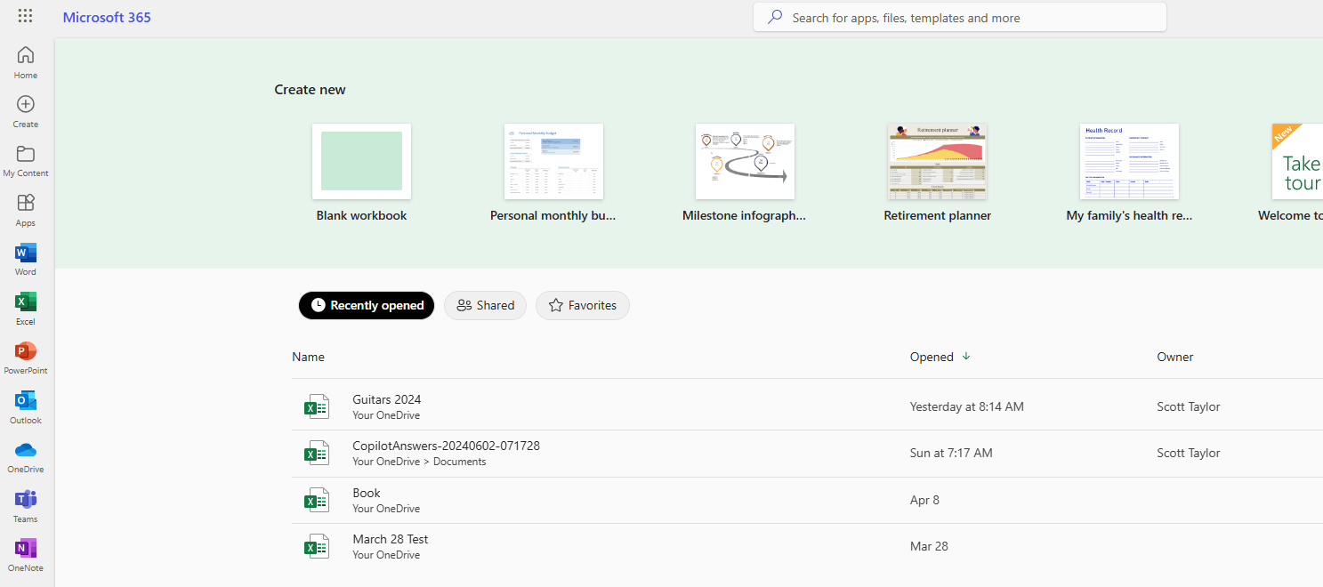
Task: Open the Apps icon in sidebar
Action: point(26,203)
